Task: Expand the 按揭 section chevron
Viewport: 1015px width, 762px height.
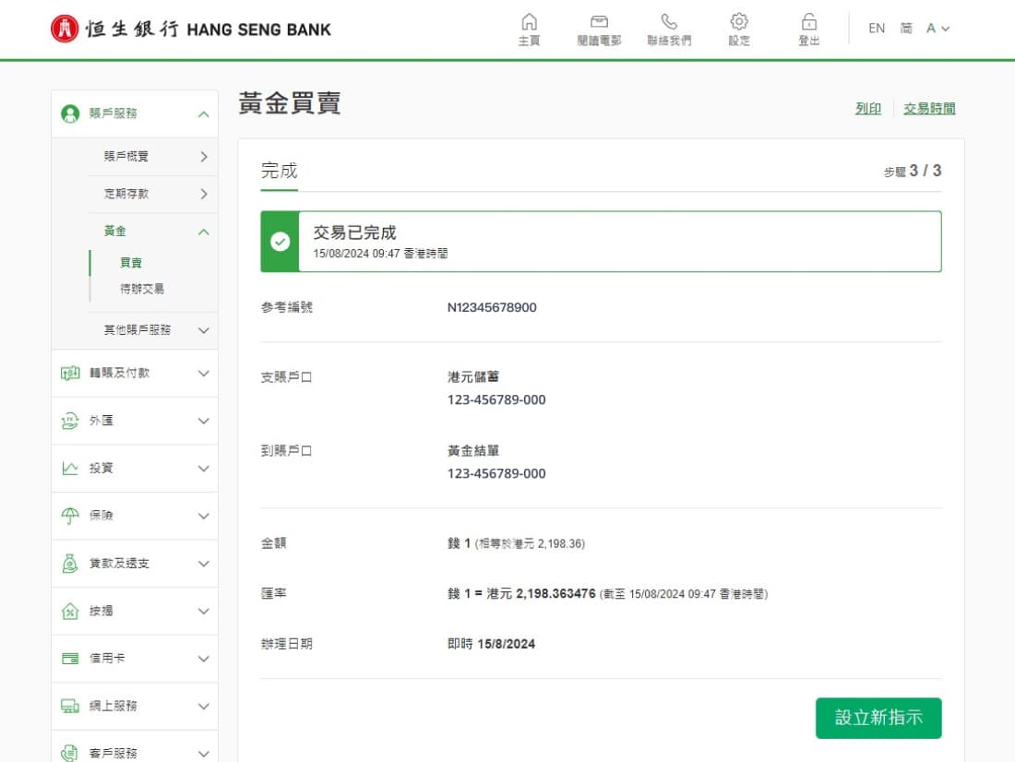Action: [204, 612]
